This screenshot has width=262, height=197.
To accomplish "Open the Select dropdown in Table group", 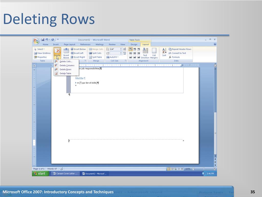I will (39, 49).
